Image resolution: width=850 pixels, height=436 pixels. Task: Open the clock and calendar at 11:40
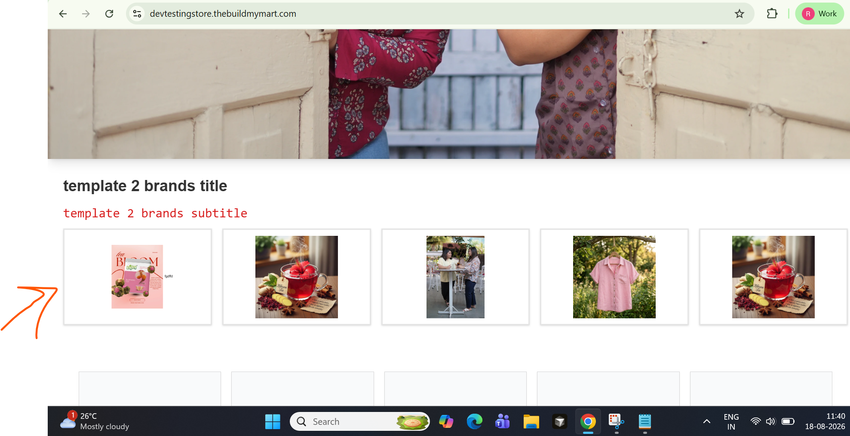[825, 421]
